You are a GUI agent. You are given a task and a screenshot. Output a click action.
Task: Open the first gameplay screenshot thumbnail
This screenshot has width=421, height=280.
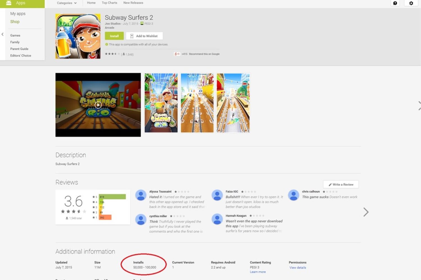[x=161, y=103]
